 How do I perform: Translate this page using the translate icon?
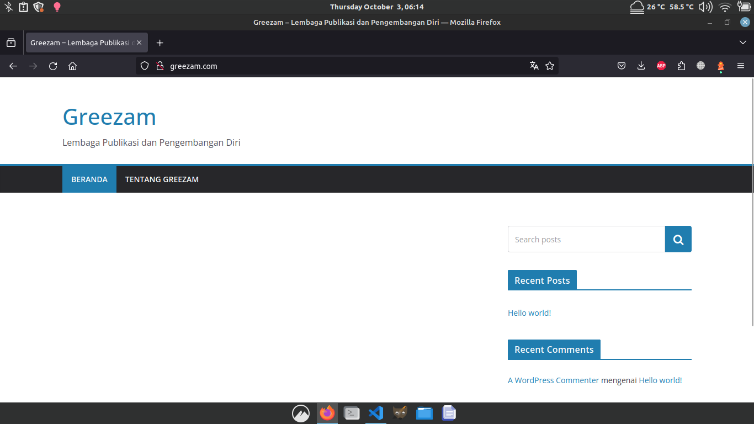(x=534, y=66)
